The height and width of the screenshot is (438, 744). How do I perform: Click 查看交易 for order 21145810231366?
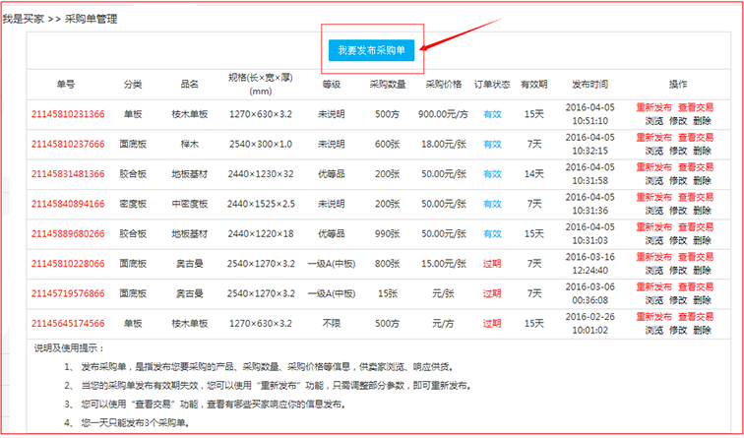point(696,107)
